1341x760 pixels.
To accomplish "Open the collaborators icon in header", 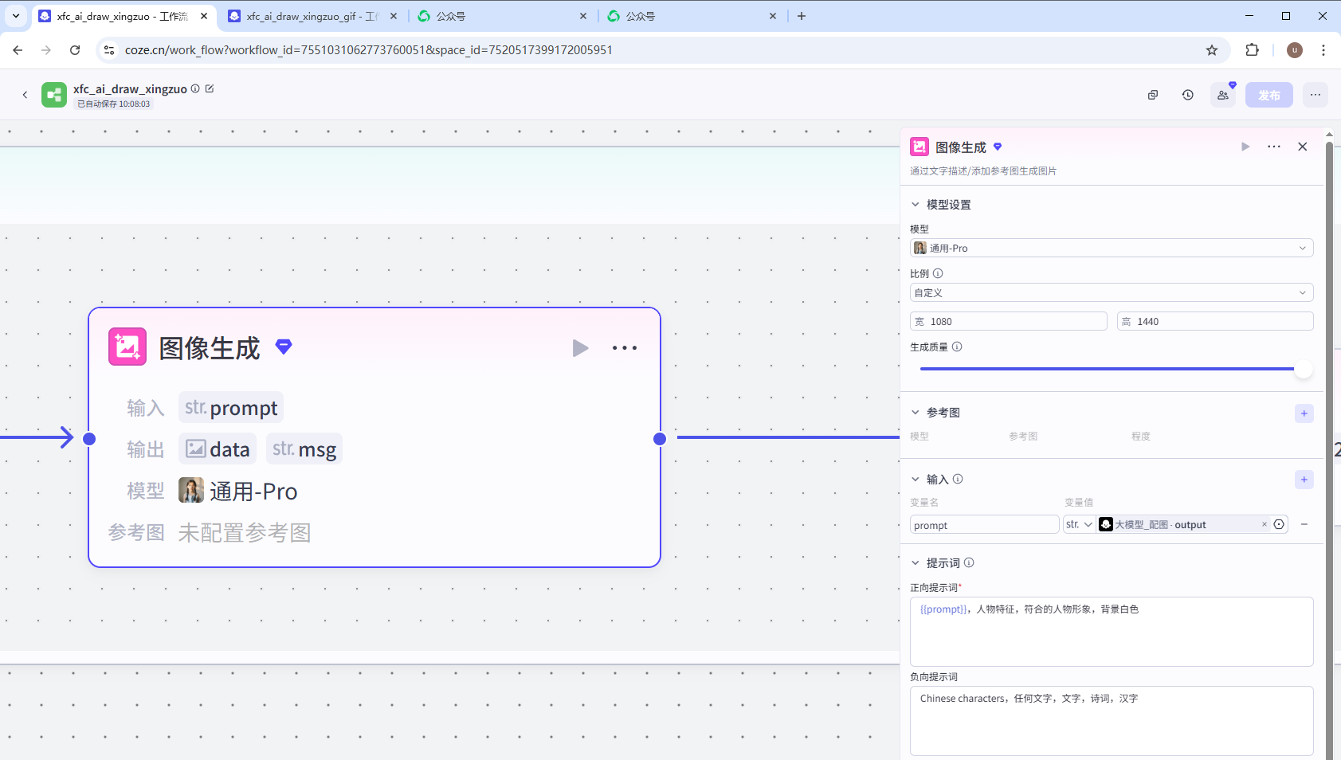I will (1223, 95).
